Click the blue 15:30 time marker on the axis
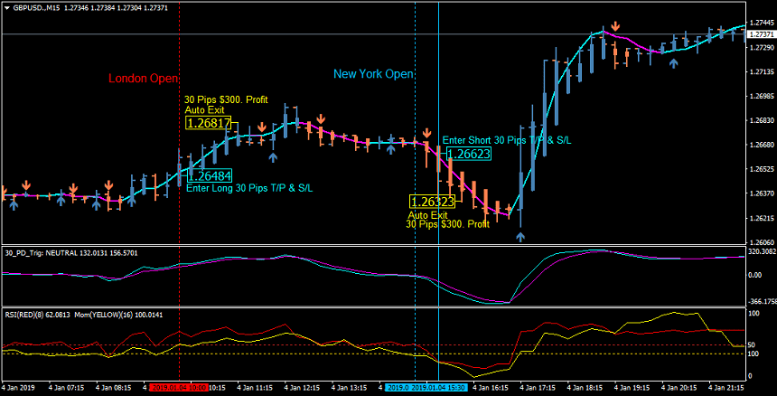This screenshot has height=396, width=777. (414, 388)
